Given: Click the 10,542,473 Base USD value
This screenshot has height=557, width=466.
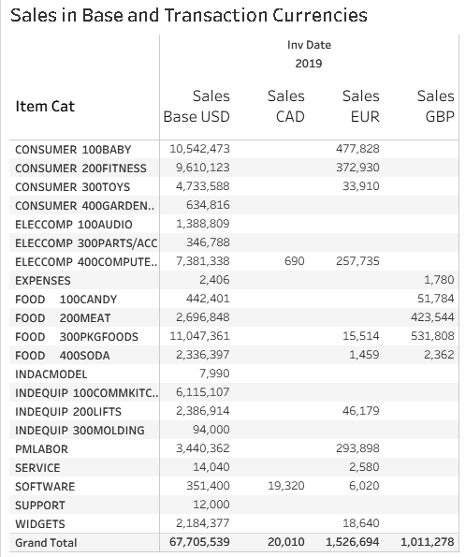Looking at the screenshot, I should point(199,149).
